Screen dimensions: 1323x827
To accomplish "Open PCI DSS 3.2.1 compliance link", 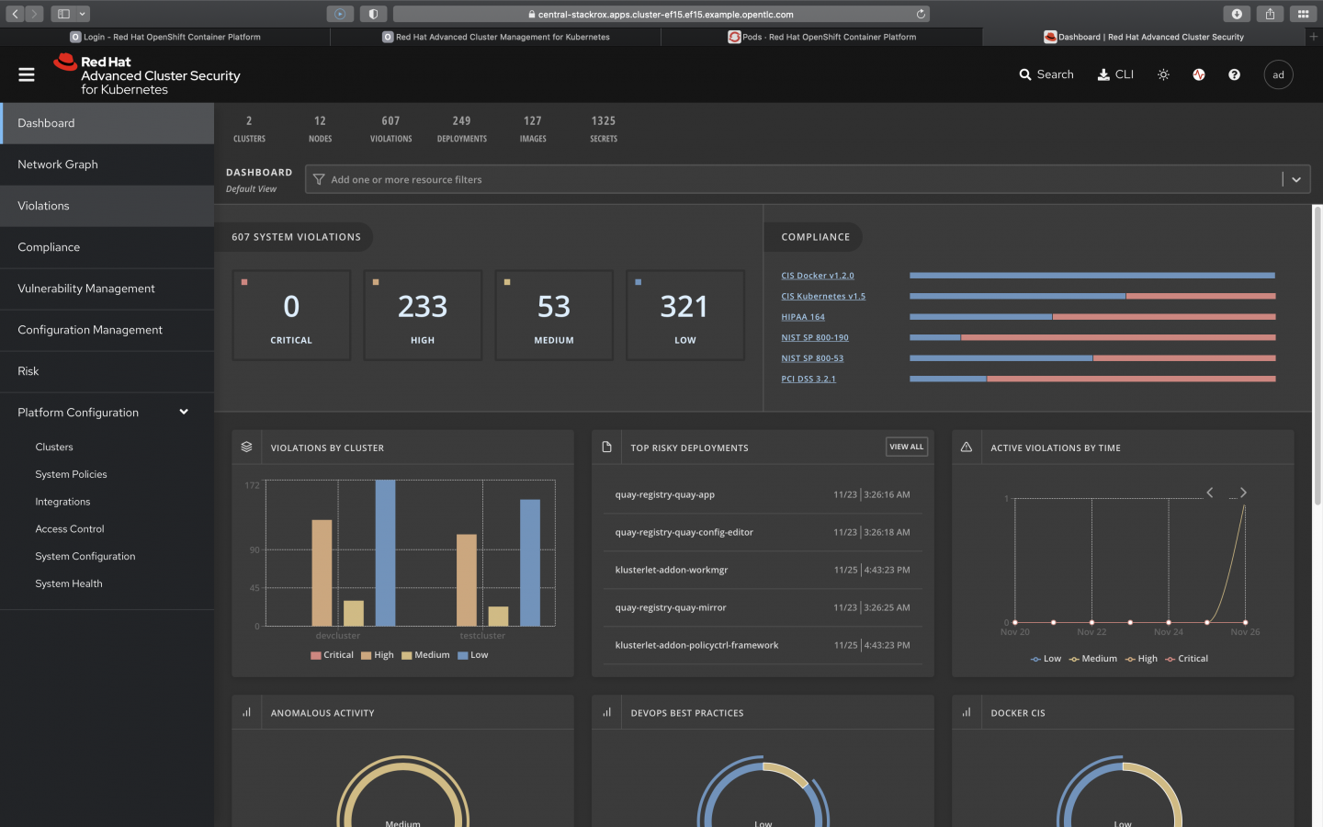I will pyautogui.click(x=808, y=379).
